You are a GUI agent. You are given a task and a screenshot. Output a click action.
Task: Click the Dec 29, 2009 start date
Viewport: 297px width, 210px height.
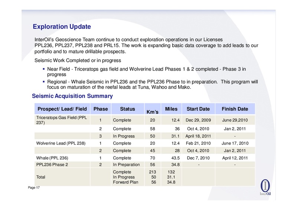(x=198, y=120)
